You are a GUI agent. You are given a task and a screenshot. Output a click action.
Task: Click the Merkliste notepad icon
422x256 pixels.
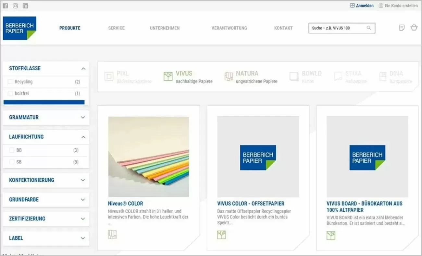click(402, 28)
